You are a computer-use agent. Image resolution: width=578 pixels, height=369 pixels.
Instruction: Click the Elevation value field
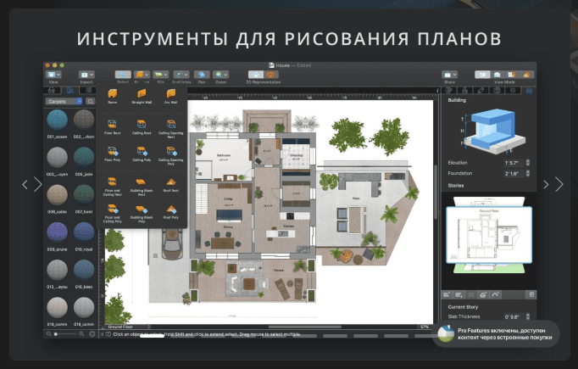pos(514,162)
